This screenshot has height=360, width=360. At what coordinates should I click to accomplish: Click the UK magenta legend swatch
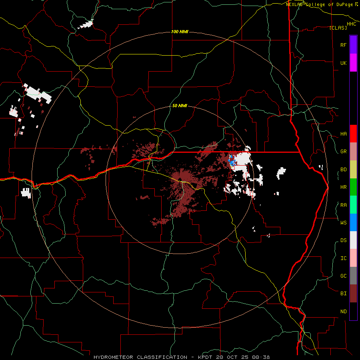(353, 63)
